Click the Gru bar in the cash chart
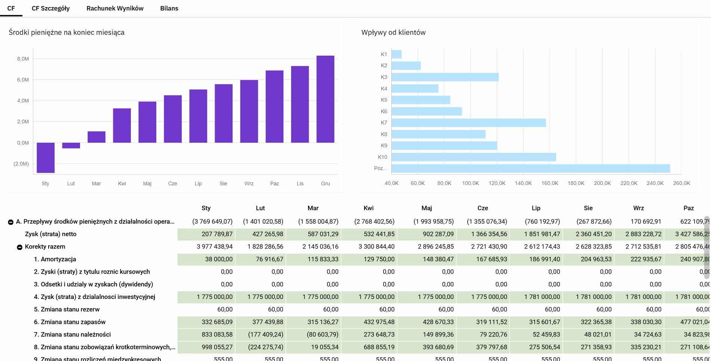The image size is (711, 361). (325, 99)
